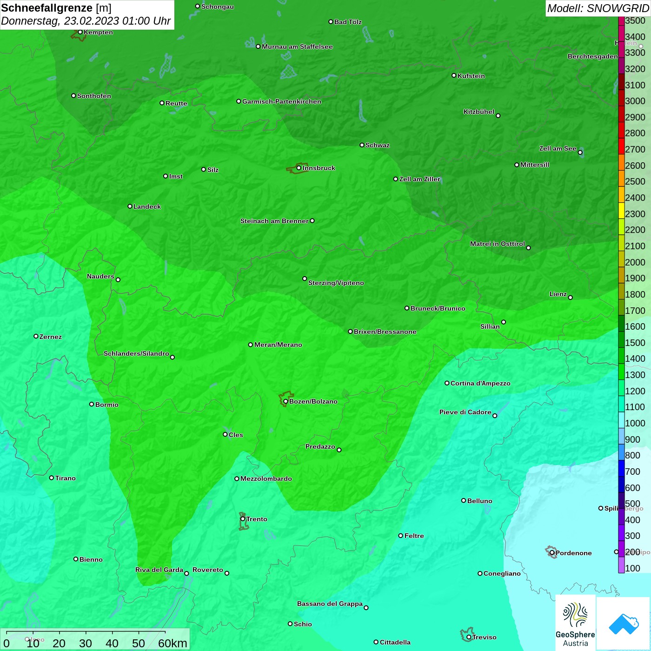Click the Sonthofen label
The width and height of the screenshot is (651, 651).
pos(94,96)
